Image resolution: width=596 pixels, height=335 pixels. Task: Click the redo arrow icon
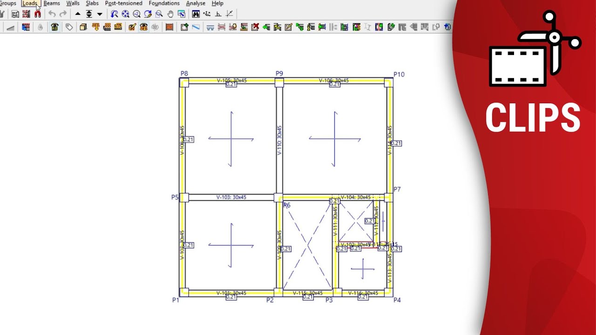63,14
